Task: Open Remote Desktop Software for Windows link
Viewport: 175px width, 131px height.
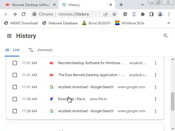Action: coord(91,63)
